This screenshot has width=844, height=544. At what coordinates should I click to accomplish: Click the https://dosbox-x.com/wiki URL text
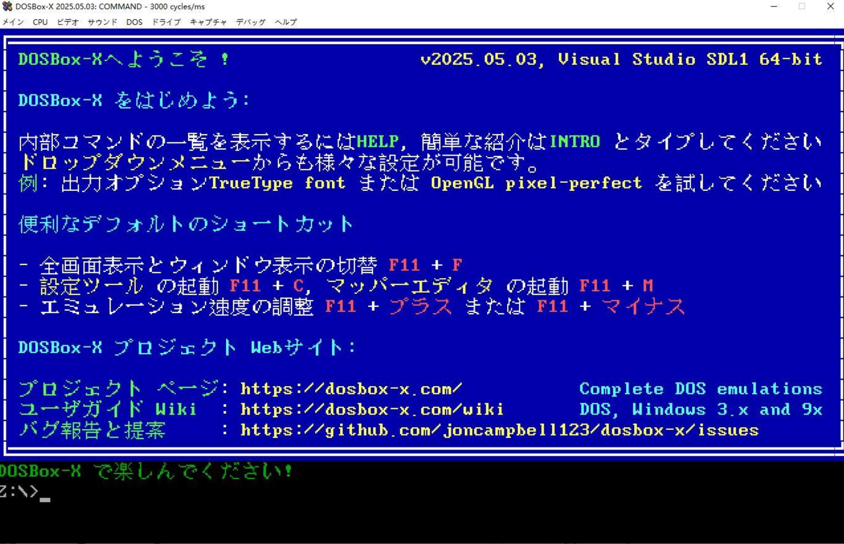click(372, 409)
